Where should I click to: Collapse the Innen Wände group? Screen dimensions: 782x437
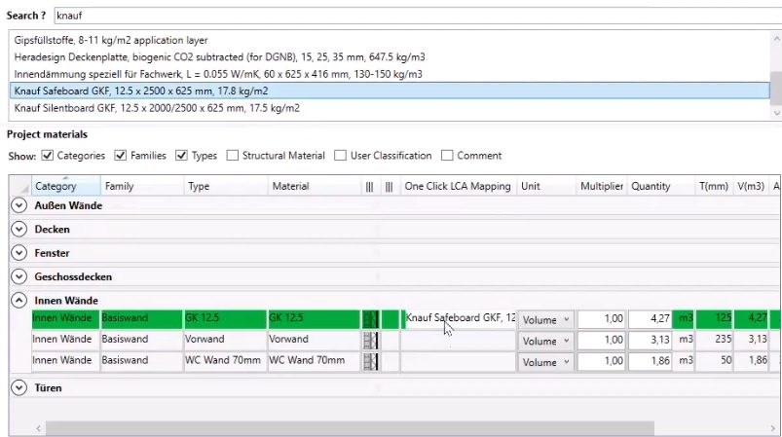(19, 300)
